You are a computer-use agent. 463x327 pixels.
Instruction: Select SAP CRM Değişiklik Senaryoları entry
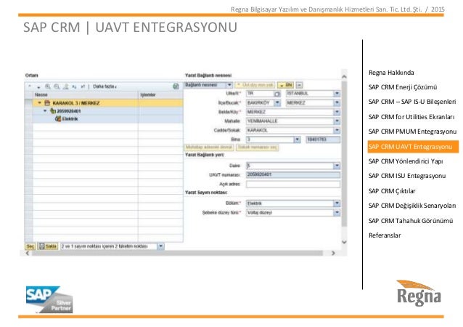[x=412, y=206]
